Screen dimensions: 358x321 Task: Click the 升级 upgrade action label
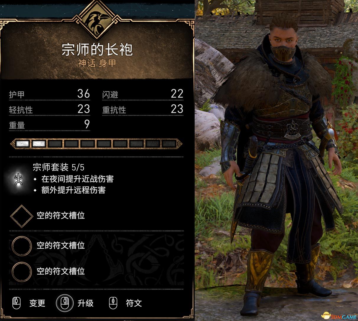(85, 303)
